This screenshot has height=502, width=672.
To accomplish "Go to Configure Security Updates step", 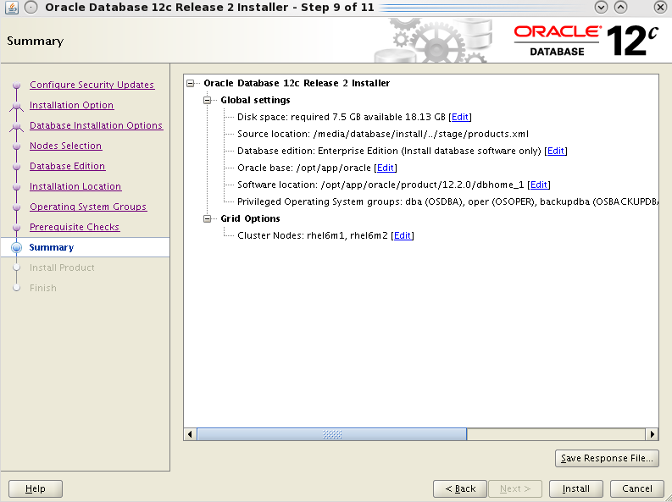I will [x=92, y=85].
